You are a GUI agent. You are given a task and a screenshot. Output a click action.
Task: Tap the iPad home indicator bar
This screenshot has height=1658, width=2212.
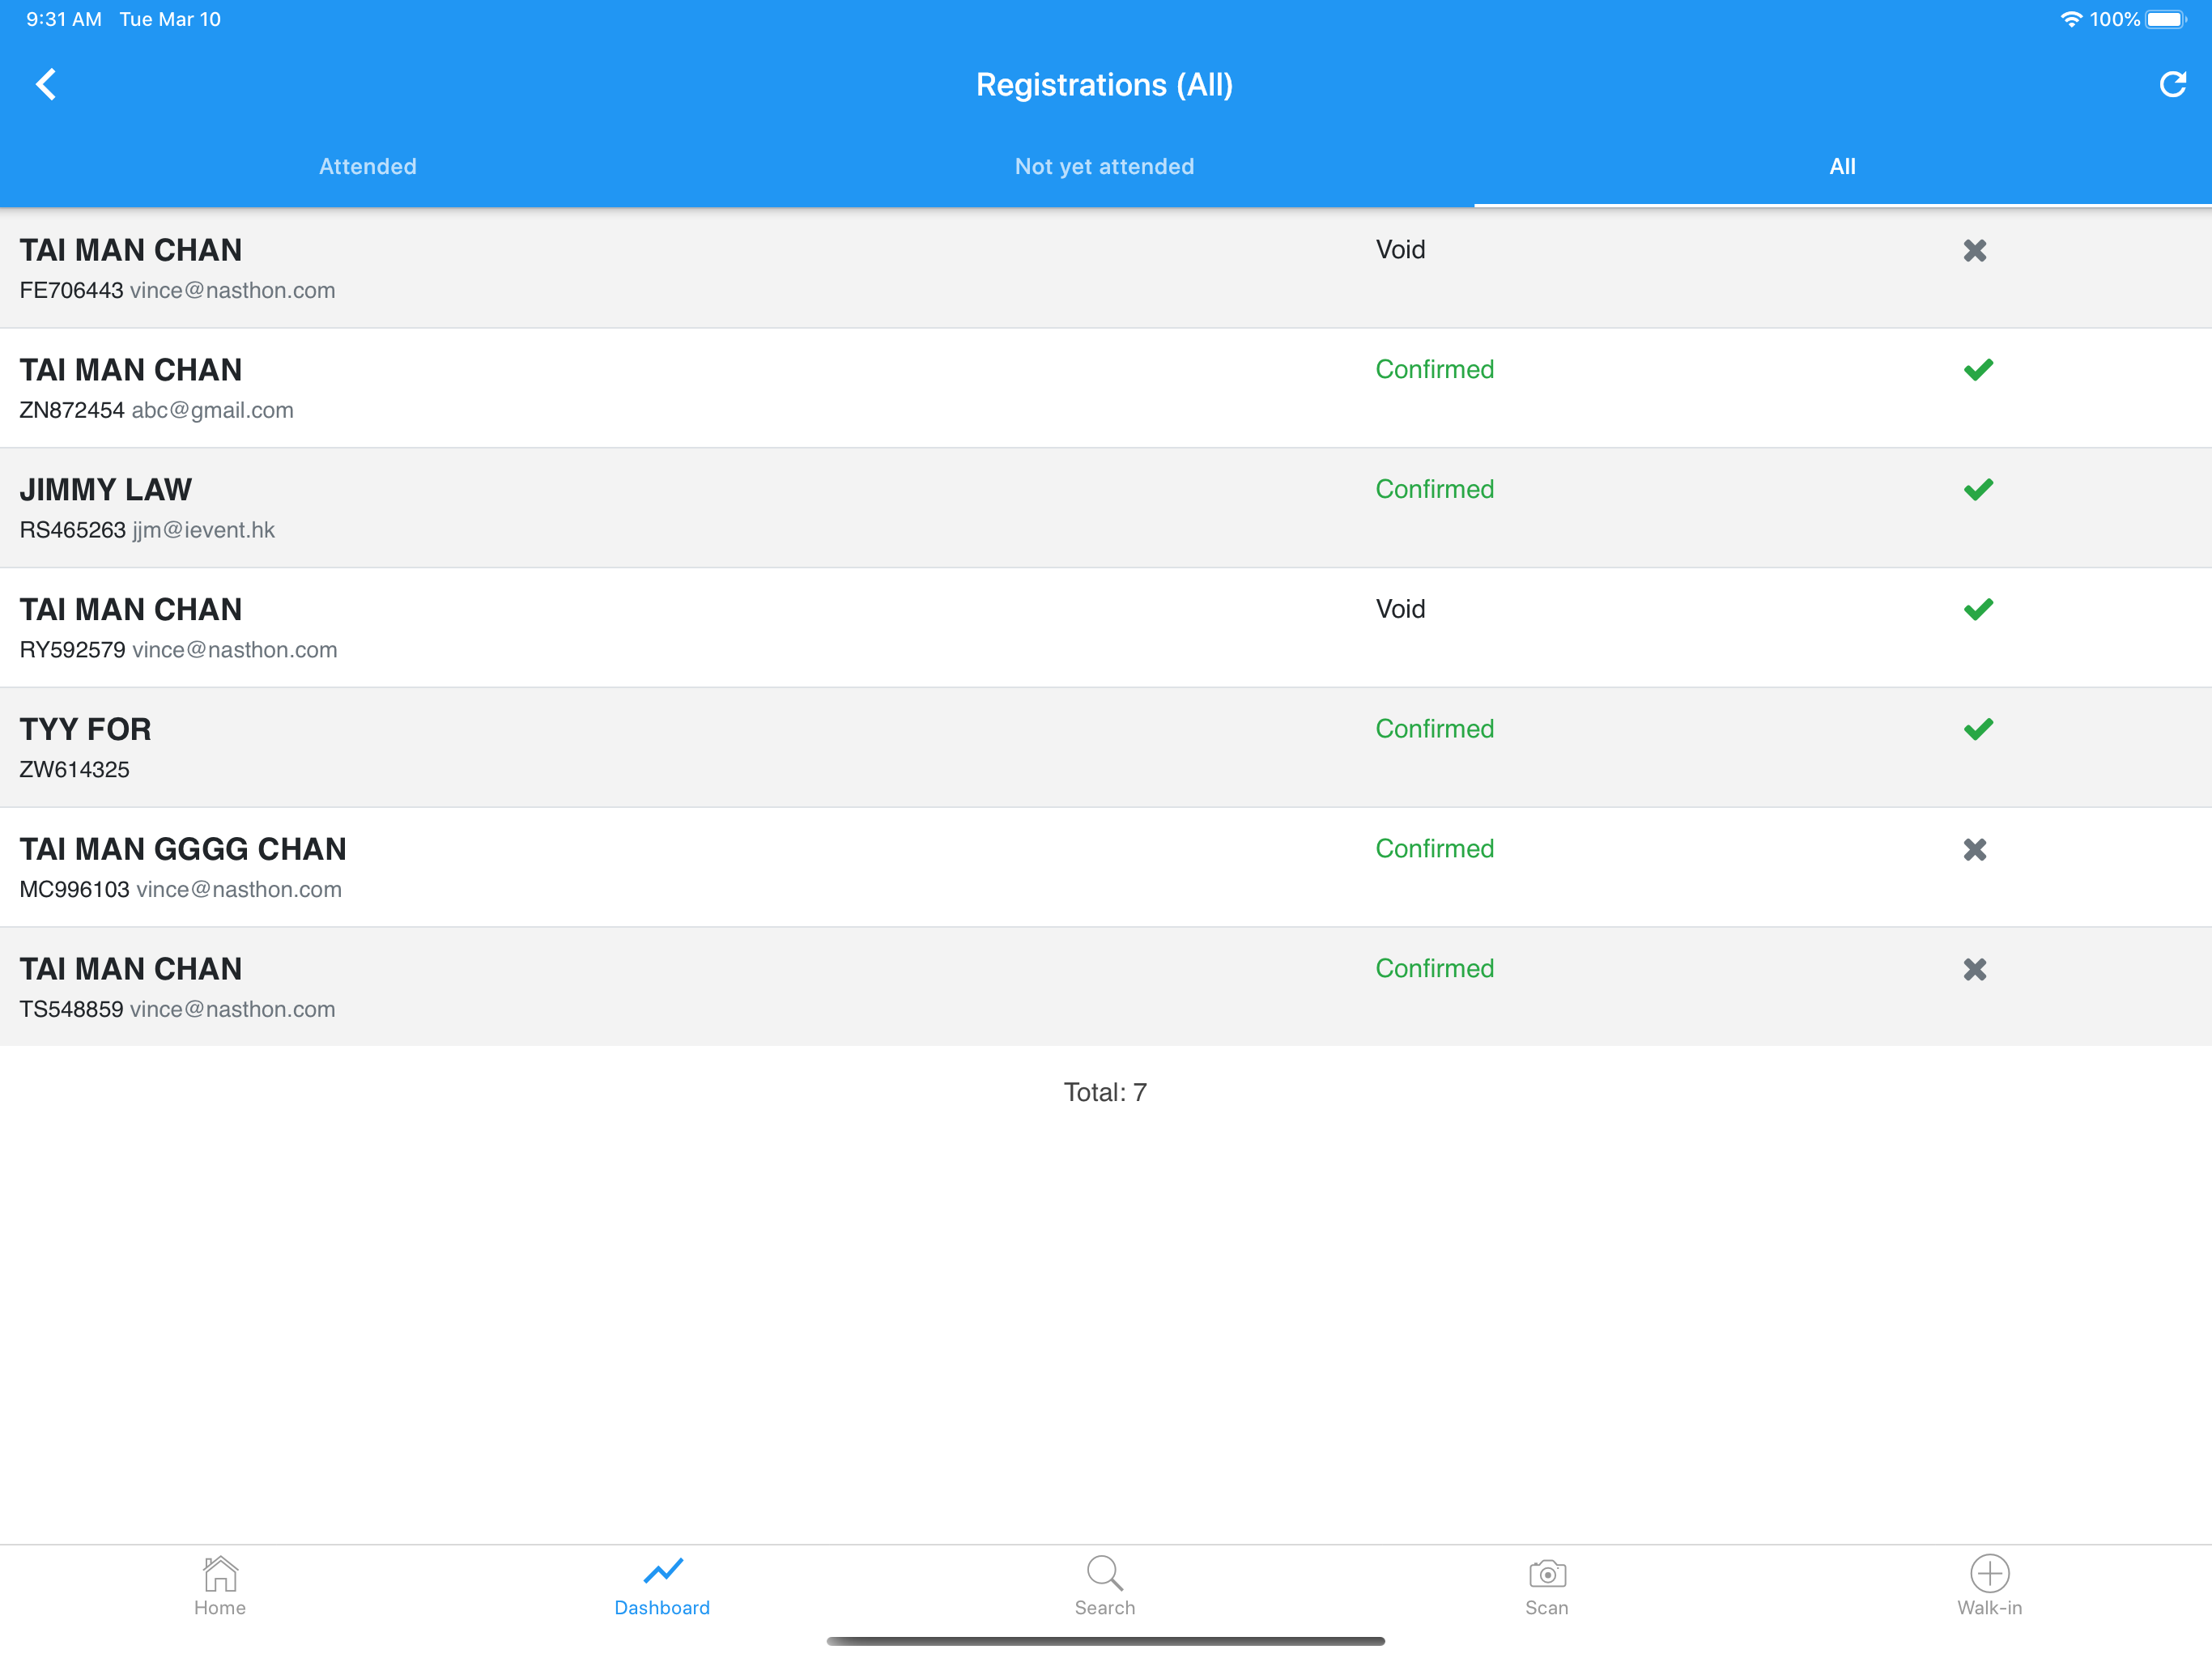(1105, 1641)
